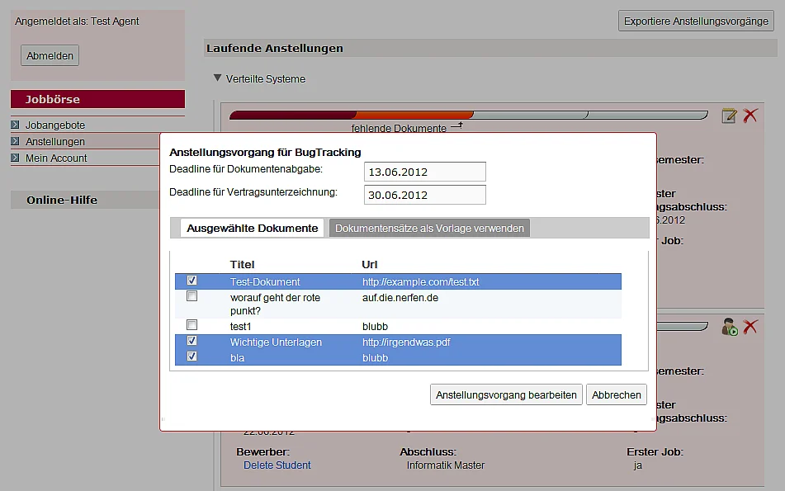
Task: Check the 'worauf geht der rote punkt?' checkbox
Action: 192,295
